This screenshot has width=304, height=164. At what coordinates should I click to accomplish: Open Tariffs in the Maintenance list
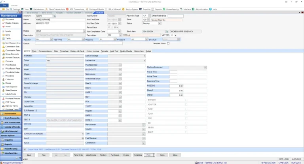8,39
